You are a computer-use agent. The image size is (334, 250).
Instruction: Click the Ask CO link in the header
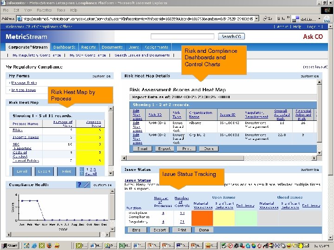point(313,37)
